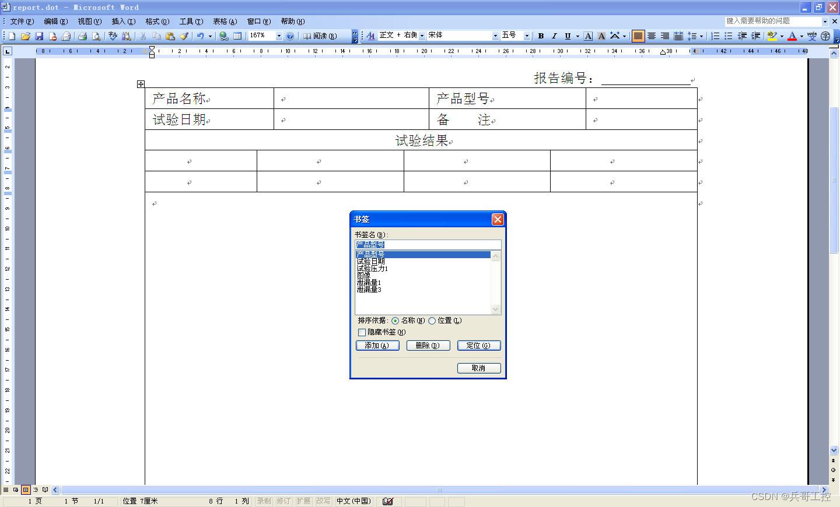This screenshot has width=840, height=507.
Task: Click 取消 to cancel bookmark dialog
Action: 479,368
